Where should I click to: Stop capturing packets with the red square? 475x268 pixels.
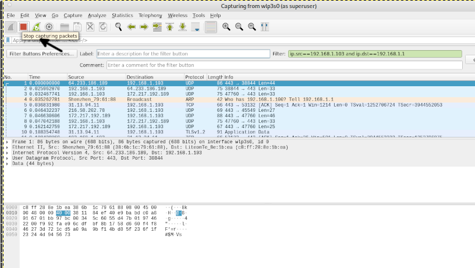pos(23,27)
